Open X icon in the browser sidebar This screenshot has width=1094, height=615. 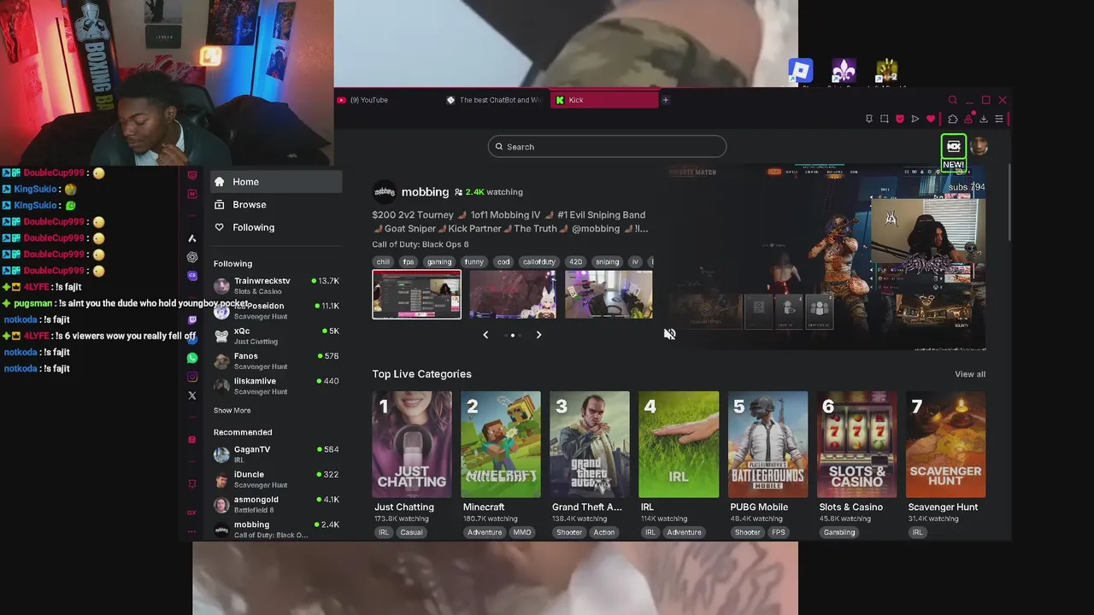click(192, 395)
